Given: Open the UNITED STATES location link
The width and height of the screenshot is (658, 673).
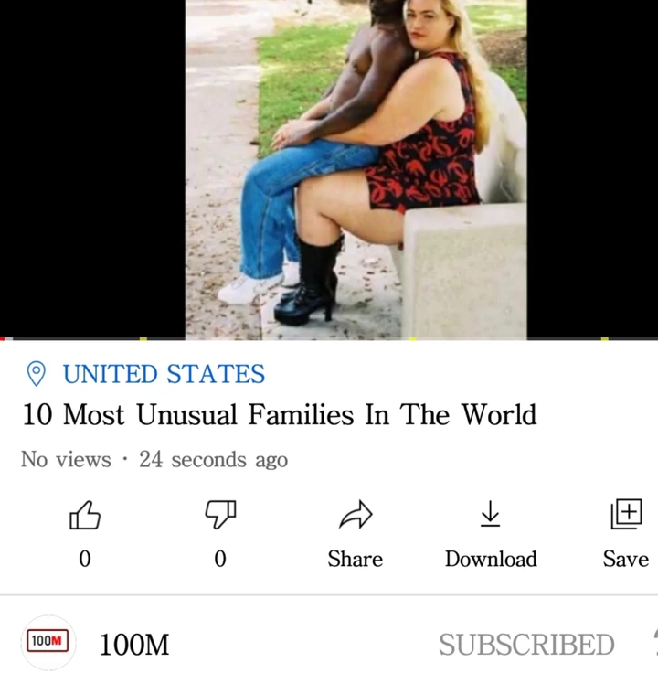Looking at the screenshot, I should point(164,374).
